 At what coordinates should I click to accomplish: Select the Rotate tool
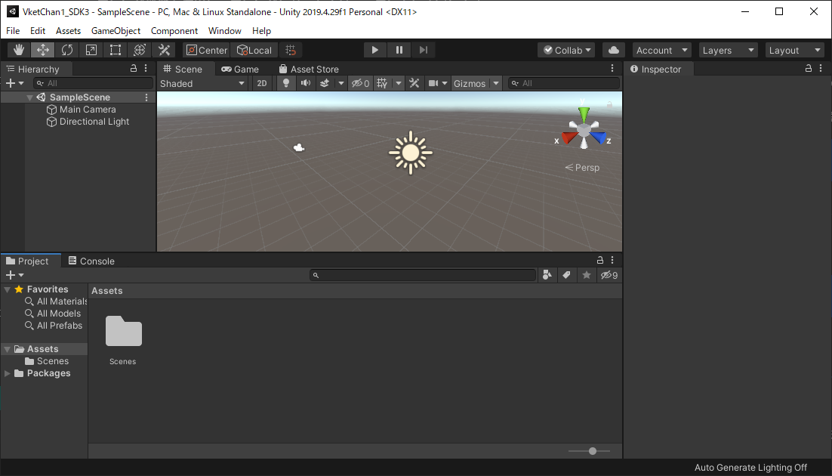tap(66, 49)
